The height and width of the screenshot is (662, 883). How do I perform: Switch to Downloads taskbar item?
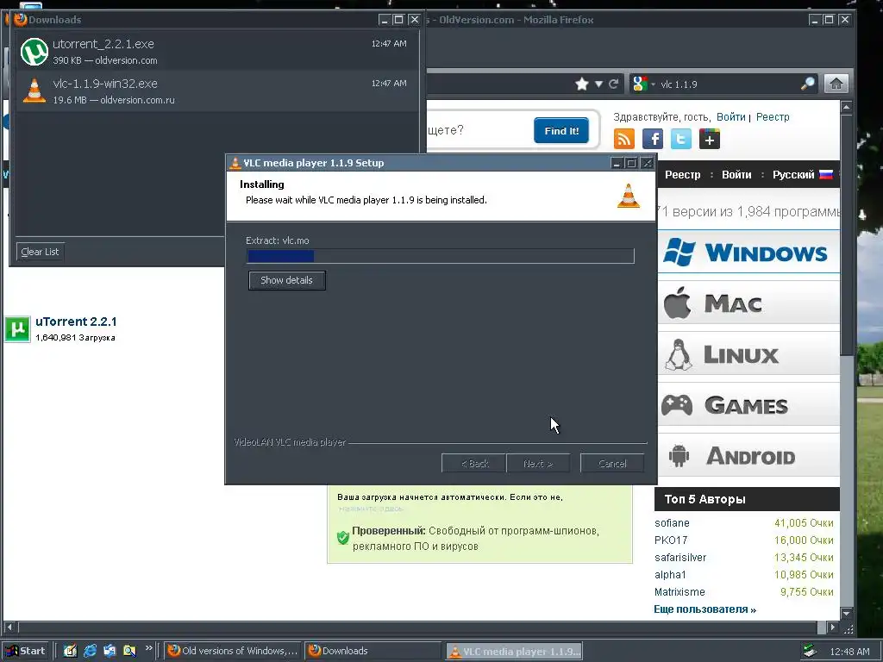click(373, 651)
